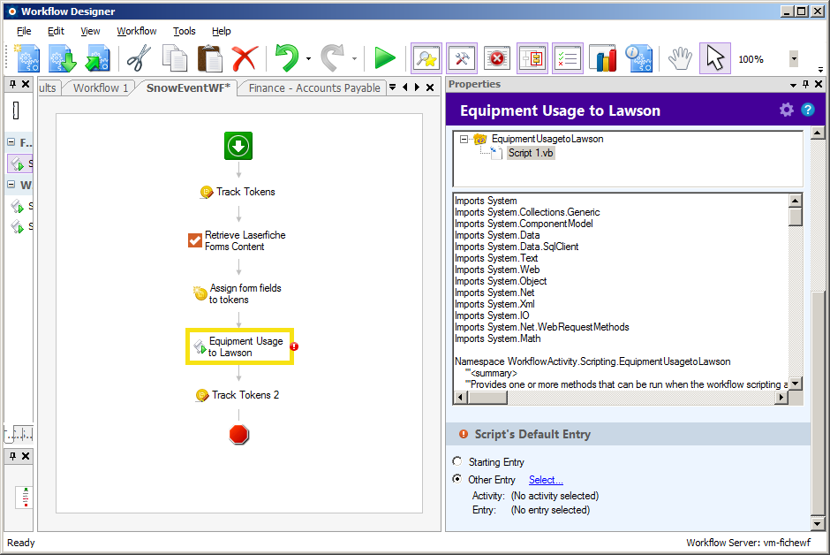
Task: Run the workflow with the green play icon
Action: (385, 57)
